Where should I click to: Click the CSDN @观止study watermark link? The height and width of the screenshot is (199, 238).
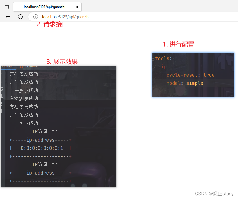(x=214, y=194)
